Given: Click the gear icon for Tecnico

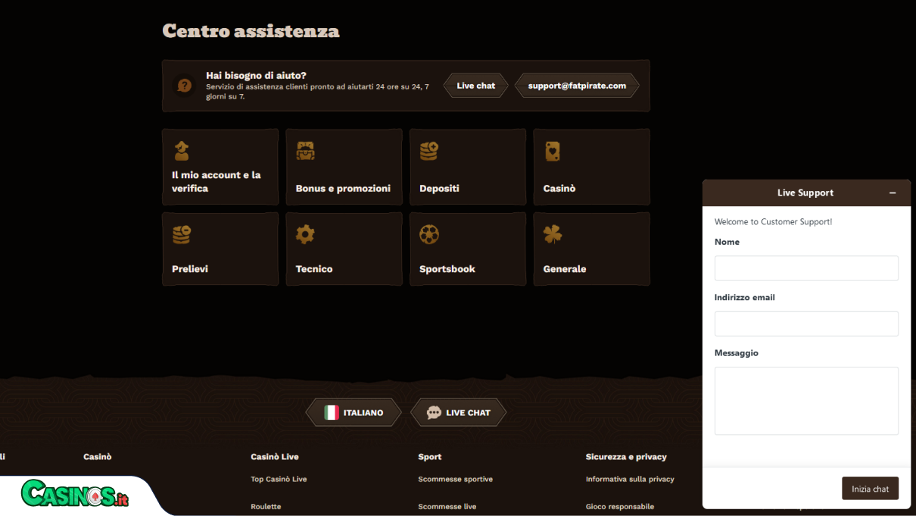Looking at the screenshot, I should [305, 234].
